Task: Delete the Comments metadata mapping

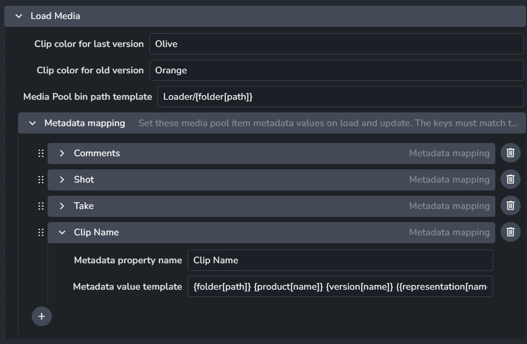Action: (510, 153)
